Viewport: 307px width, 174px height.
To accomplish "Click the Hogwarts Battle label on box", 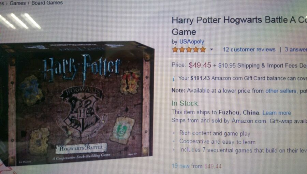I will click(81, 148).
